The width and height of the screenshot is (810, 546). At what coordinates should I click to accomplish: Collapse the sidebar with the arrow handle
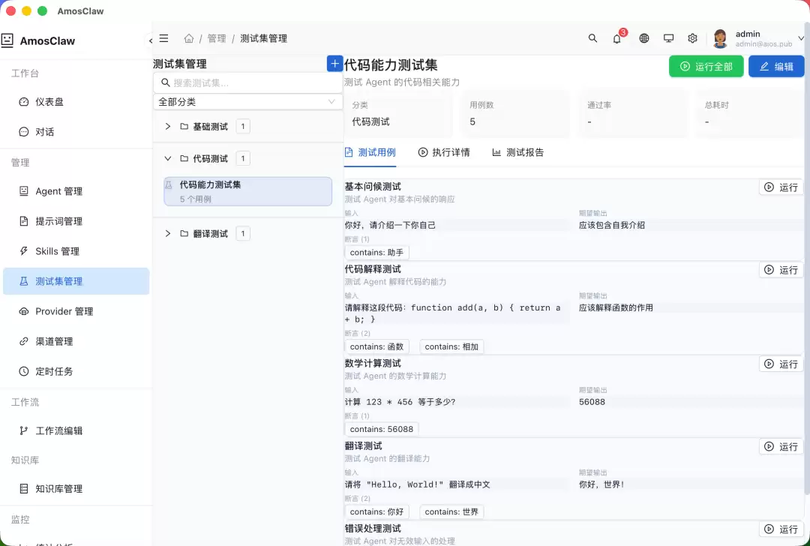coord(150,40)
